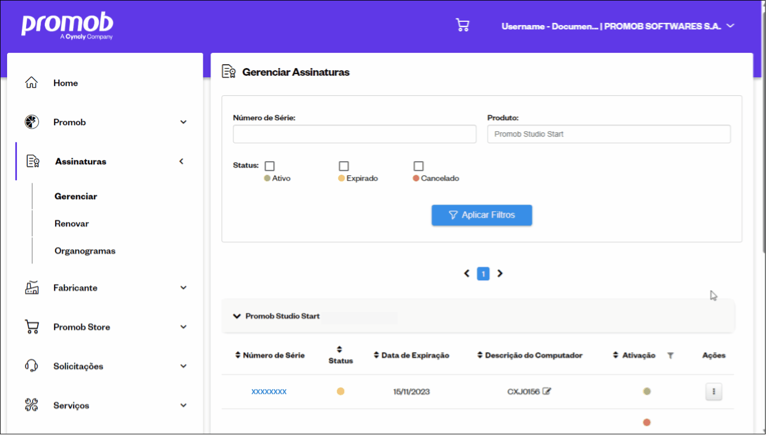Click the Fabricante menu label
769x436 pixels.
tap(75, 287)
